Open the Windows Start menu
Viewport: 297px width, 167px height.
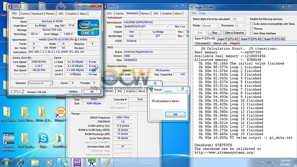[6, 163]
